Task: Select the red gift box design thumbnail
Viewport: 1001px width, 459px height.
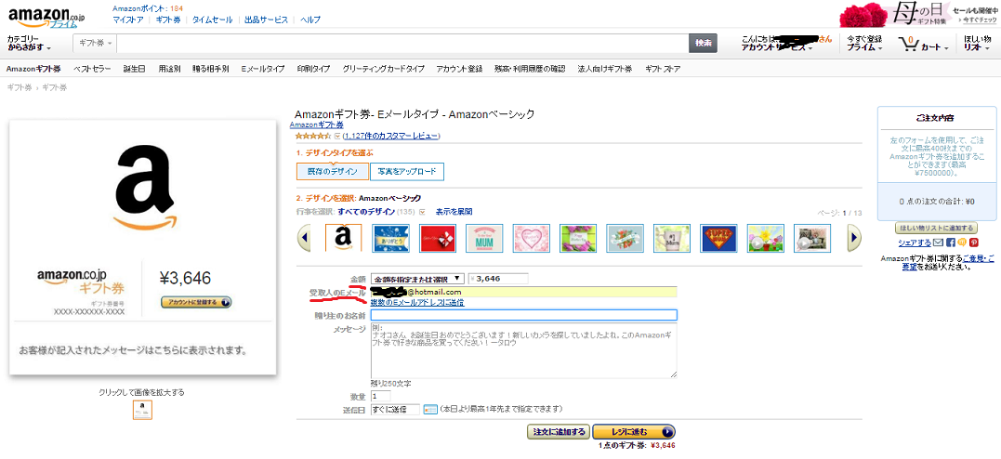Action: point(438,238)
